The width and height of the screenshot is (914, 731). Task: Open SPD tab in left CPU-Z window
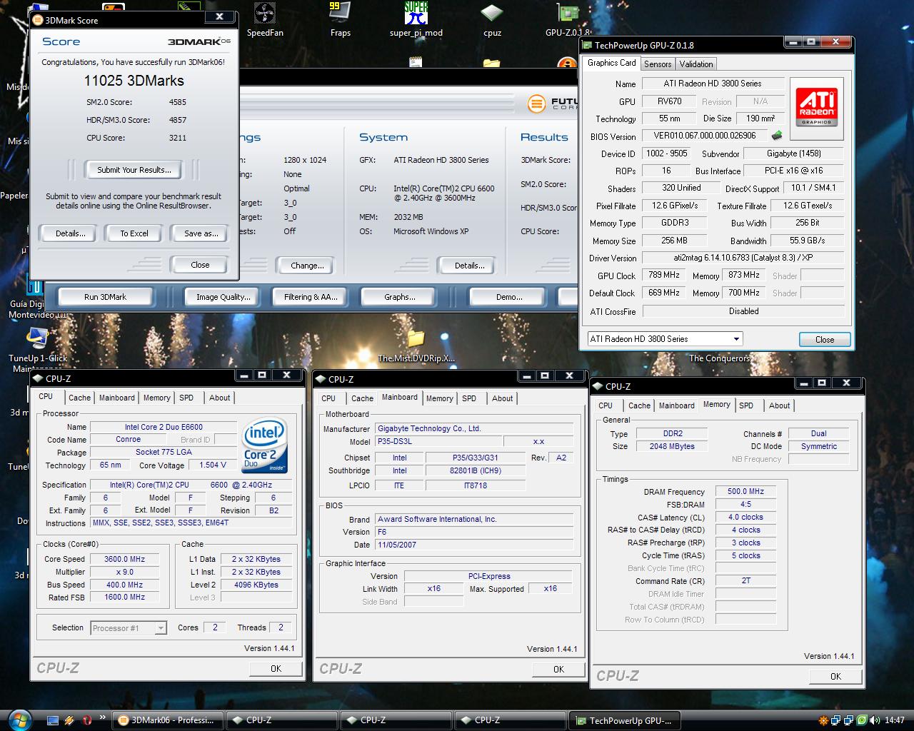click(186, 398)
